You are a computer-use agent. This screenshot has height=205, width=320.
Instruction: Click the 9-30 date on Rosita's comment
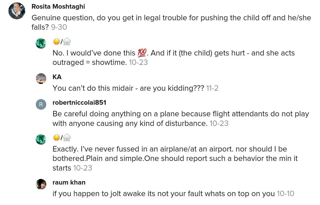[x=58, y=27]
